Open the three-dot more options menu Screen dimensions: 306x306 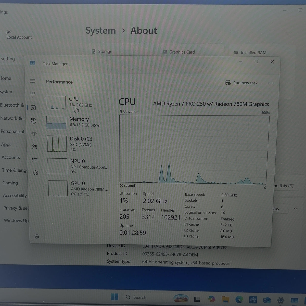[271, 83]
